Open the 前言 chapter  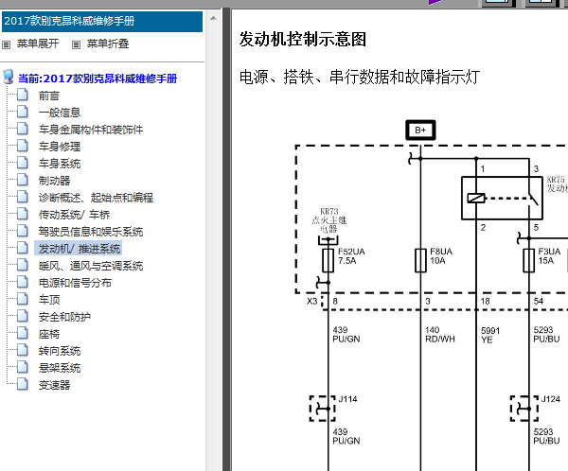coord(49,96)
